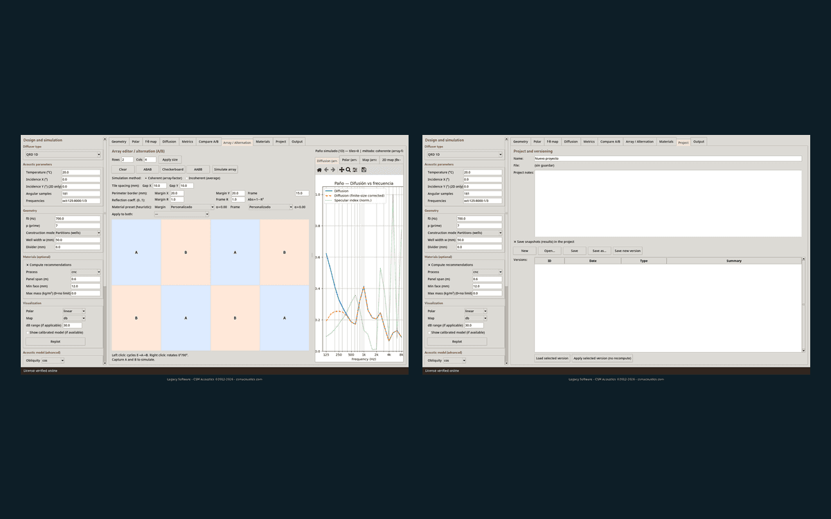
Task: Reset the diffusion plot with the Home icon
Action: [x=319, y=170]
